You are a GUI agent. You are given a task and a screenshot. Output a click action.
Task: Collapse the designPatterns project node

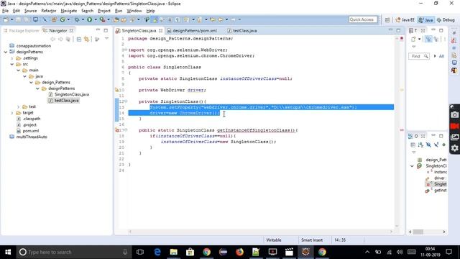pyautogui.click(x=6, y=52)
